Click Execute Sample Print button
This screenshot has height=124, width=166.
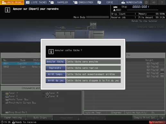tap(151, 27)
